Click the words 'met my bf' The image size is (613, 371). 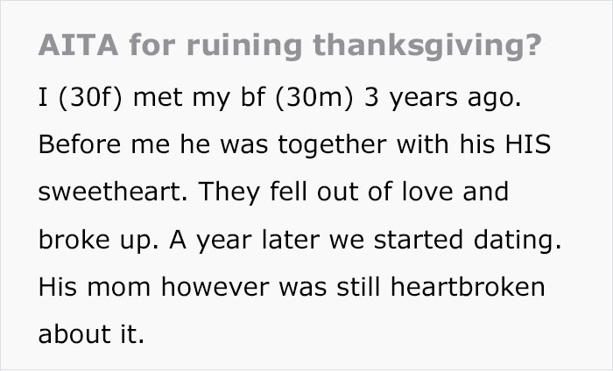(x=200, y=98)
